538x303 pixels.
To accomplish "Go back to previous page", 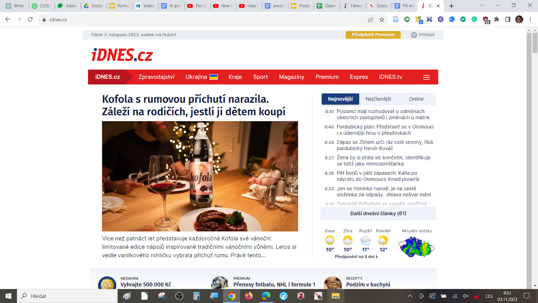I will [8, 19].
